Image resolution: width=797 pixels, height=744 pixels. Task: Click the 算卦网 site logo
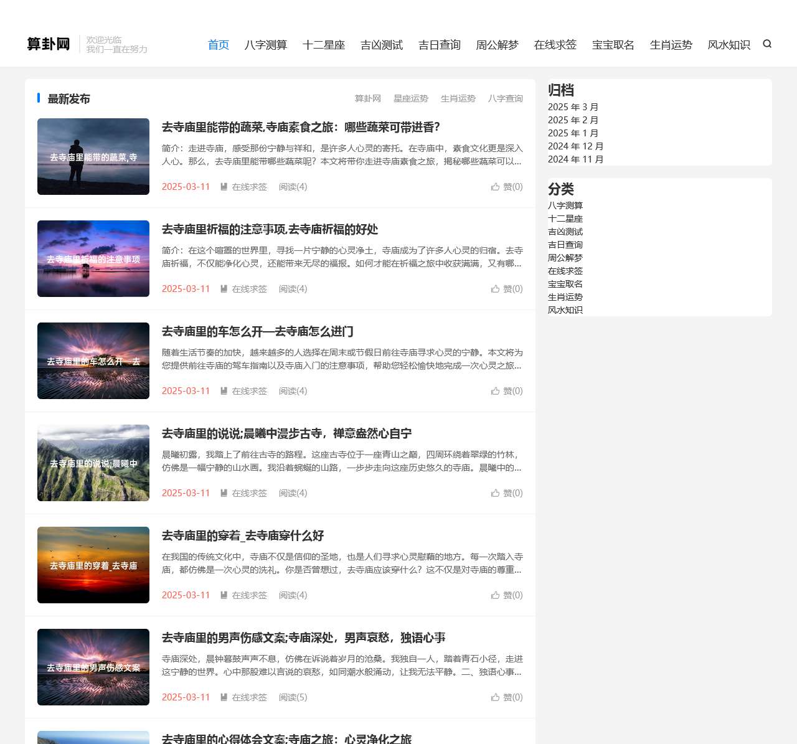(49, 44)
